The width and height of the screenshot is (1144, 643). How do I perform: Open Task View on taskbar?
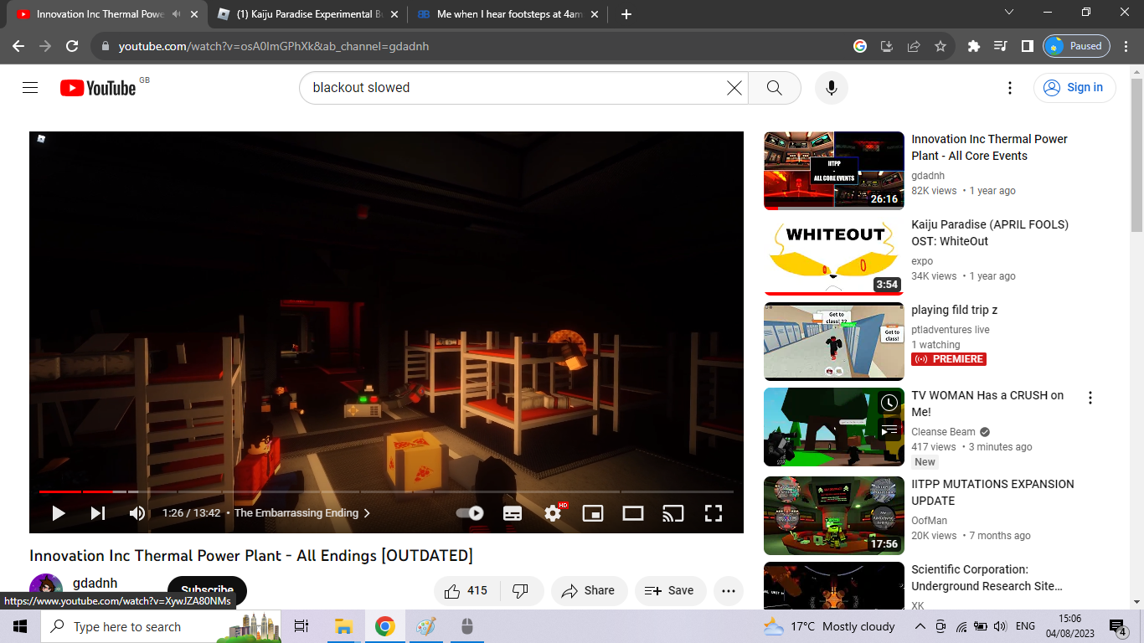[x=301, y=626]
